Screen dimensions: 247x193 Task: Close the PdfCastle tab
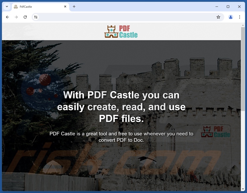(x=65, y=7)
